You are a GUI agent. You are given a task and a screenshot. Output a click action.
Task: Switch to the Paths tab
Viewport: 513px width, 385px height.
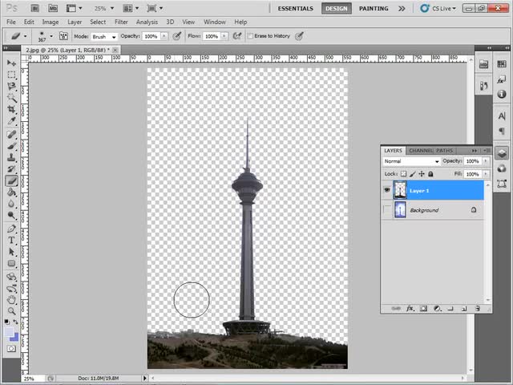coord(444,150)
